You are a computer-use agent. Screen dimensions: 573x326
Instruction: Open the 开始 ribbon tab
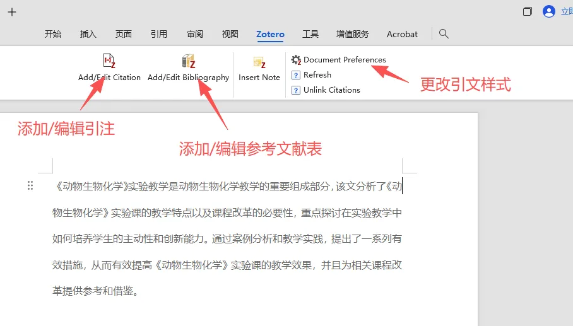53,34
